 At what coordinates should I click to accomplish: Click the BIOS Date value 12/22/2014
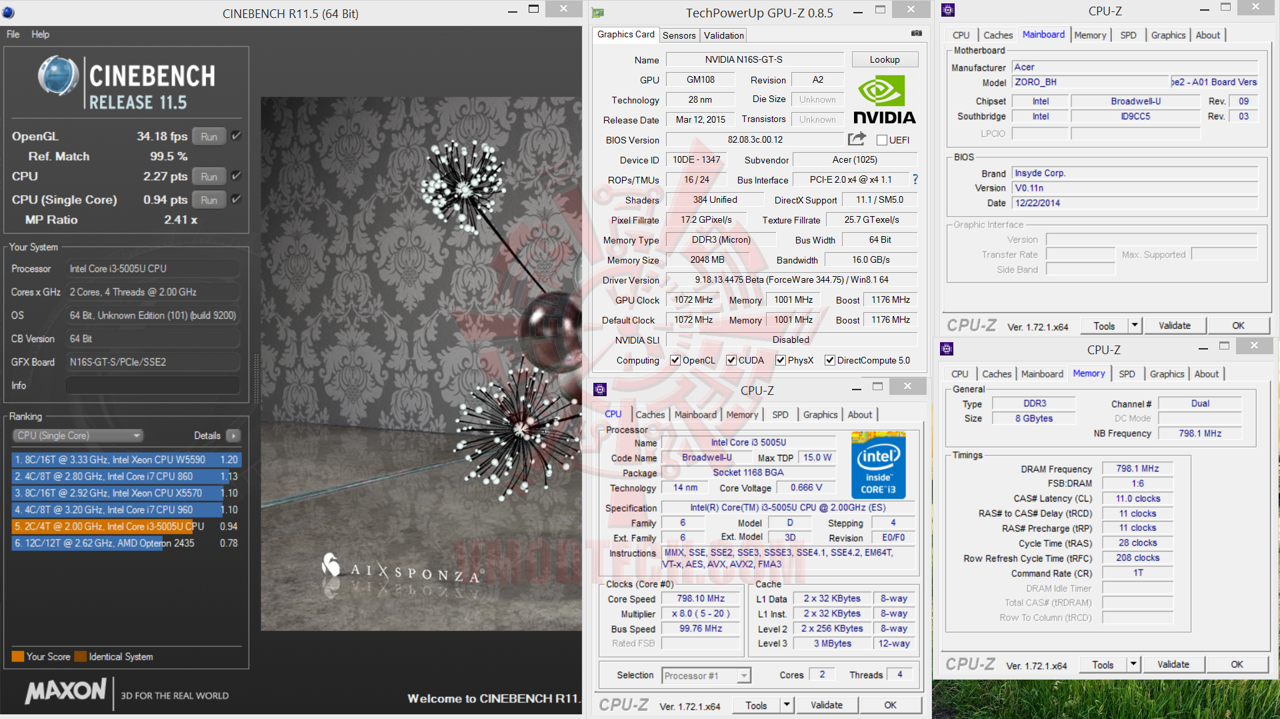(x=1135, y=203)
